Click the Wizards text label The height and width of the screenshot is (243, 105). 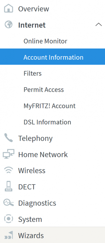pos(31,235)
